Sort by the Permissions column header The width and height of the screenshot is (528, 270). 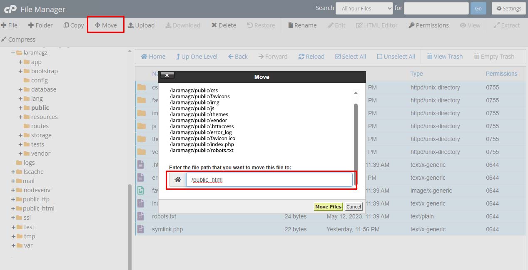tap(501, 74)
